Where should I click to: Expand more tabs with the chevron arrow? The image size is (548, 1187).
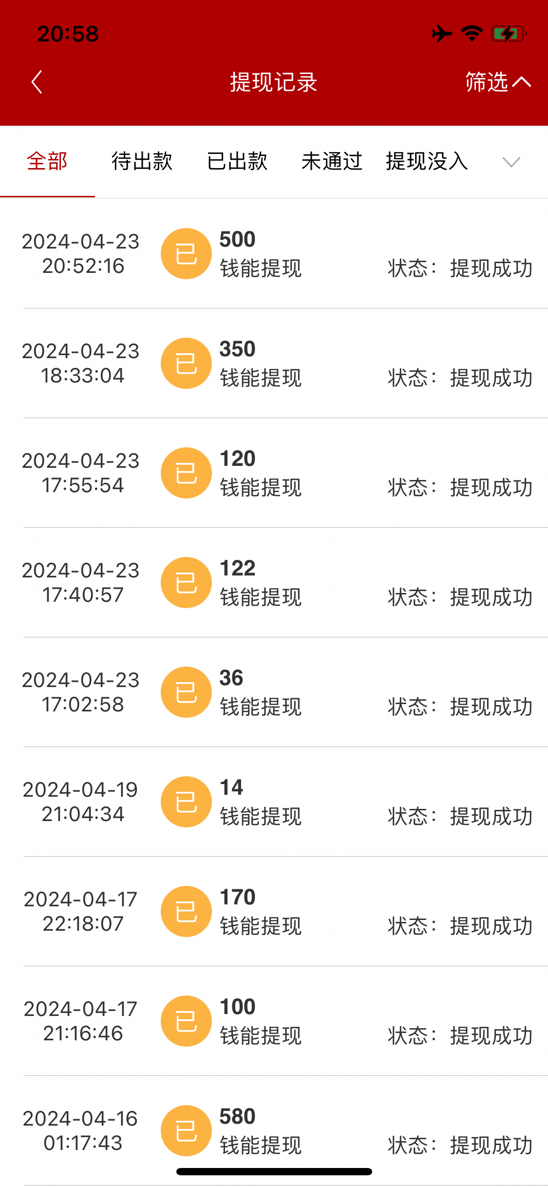[x=511, y=162]
